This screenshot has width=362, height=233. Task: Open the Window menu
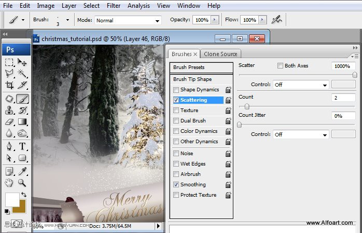point(189,6)
